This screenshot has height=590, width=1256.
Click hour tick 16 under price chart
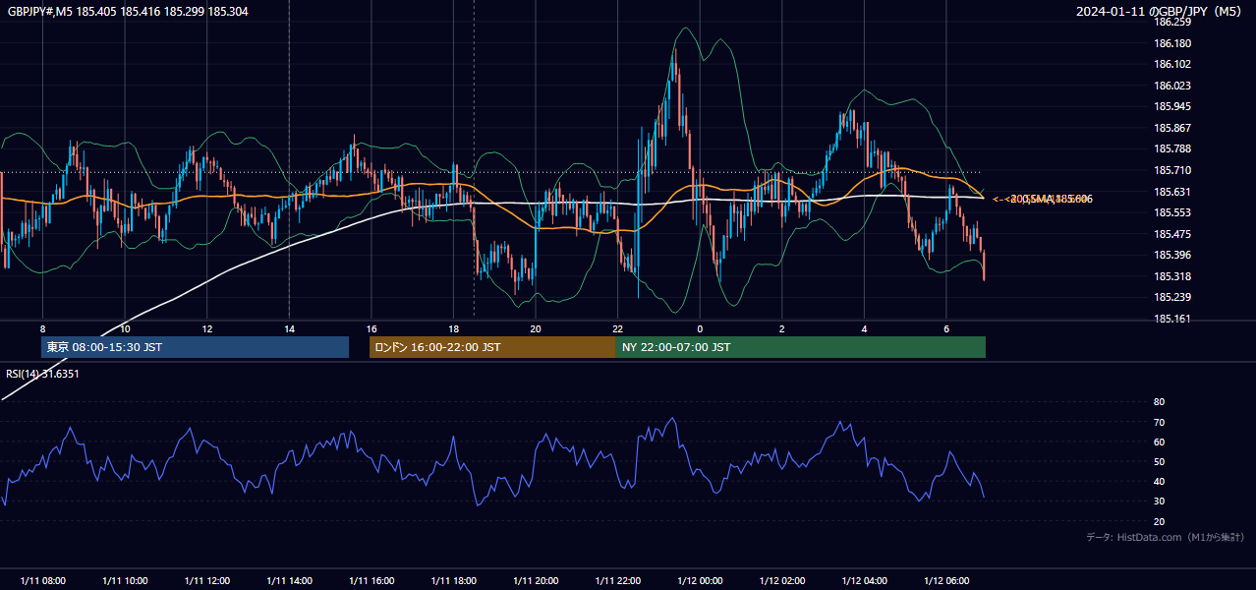[371, 328]
